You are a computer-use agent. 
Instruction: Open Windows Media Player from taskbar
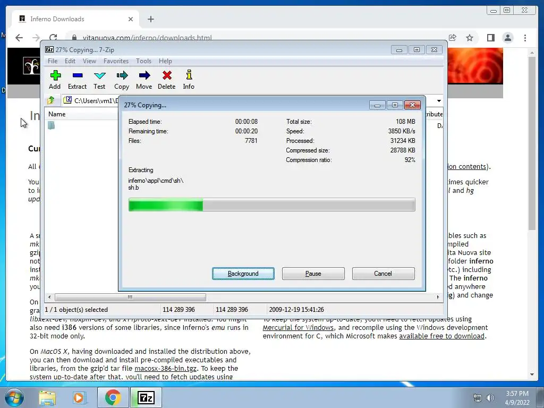[x=79, y=398]
